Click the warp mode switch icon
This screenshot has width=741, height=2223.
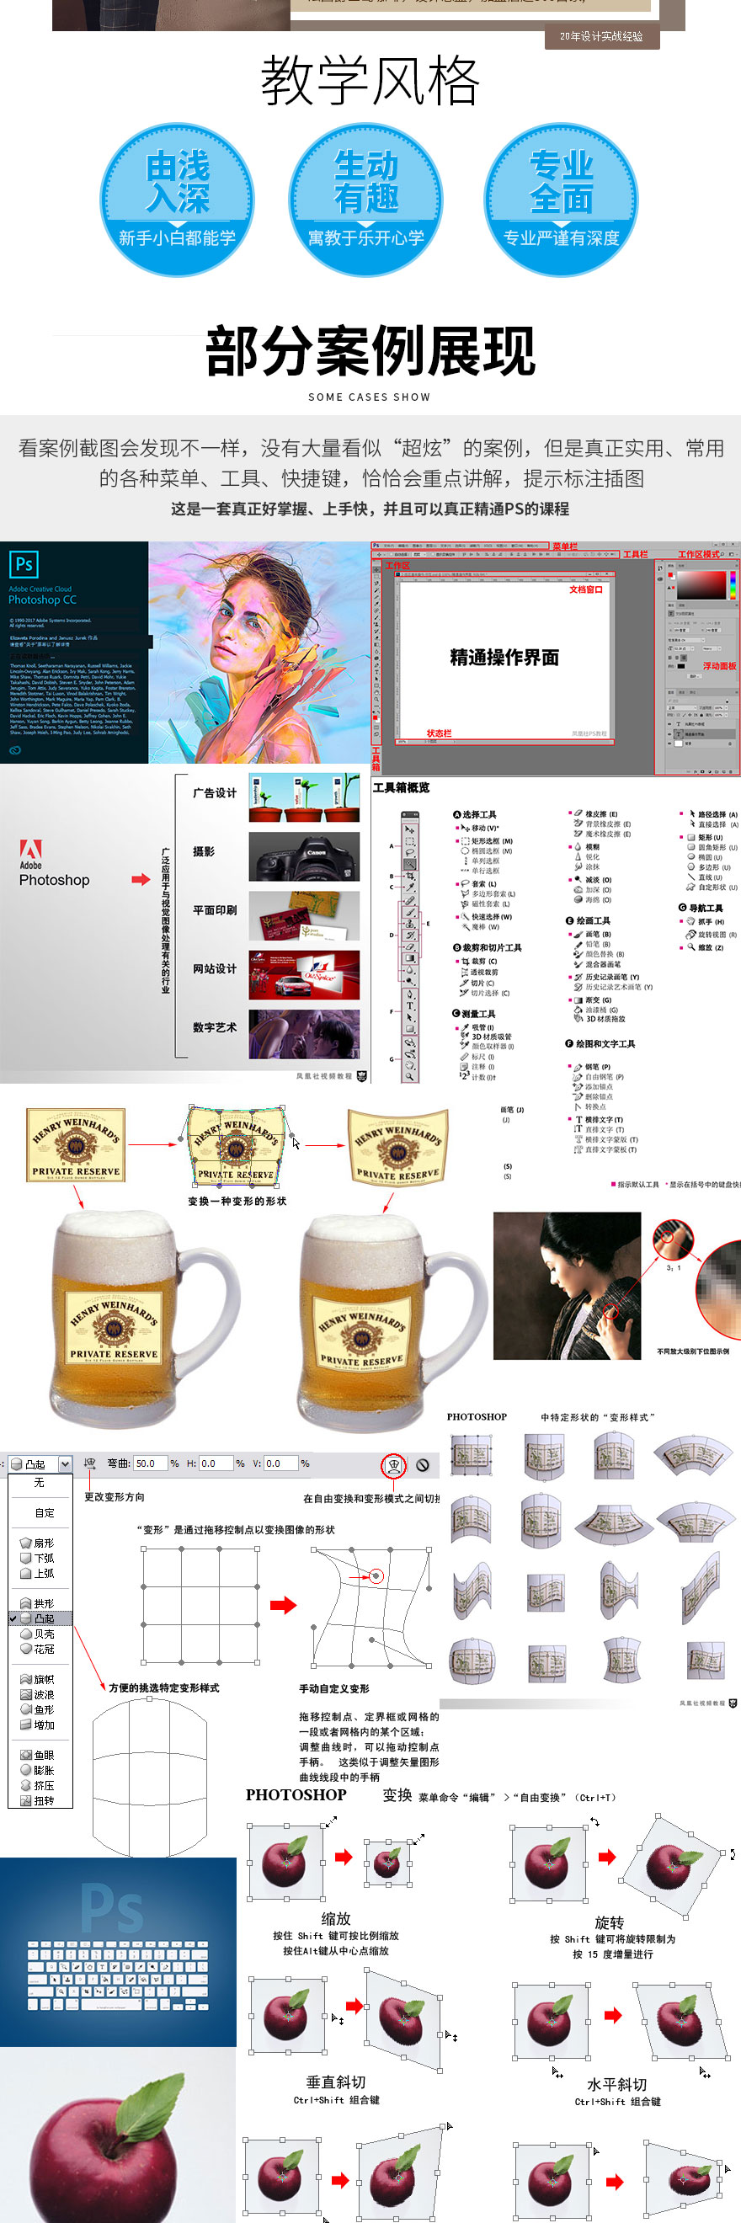pyautogui.click(x=393, y=1463)
